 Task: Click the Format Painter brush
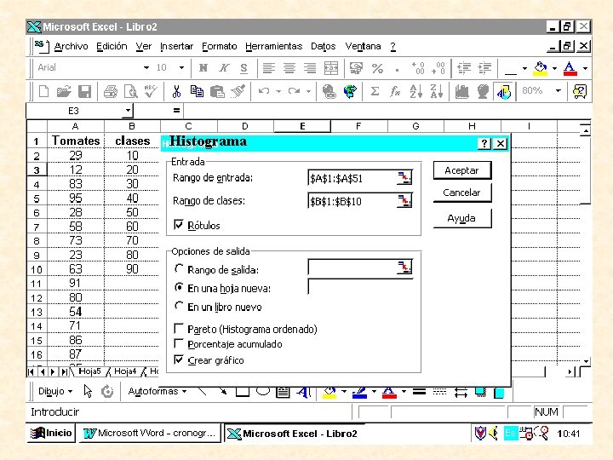click(x=238, y=91)
